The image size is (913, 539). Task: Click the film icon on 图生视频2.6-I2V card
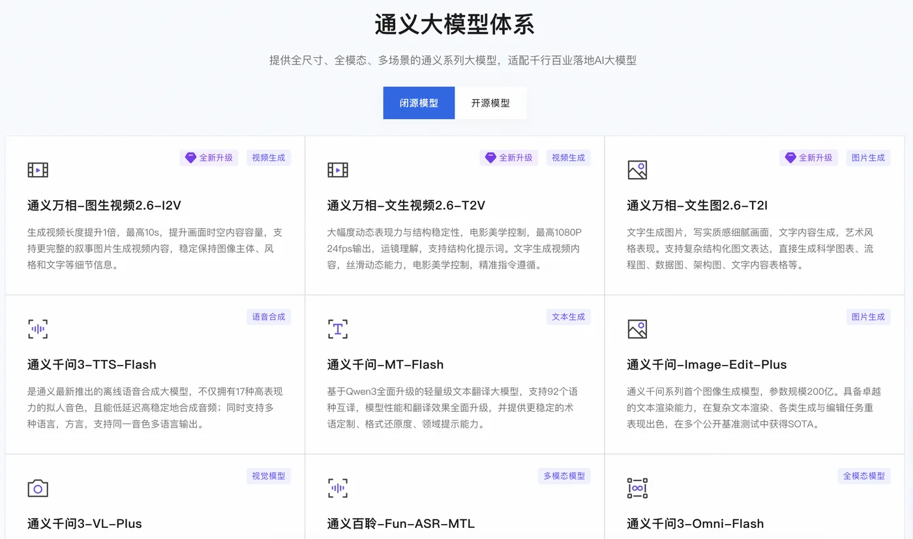[x=37, y=169]
